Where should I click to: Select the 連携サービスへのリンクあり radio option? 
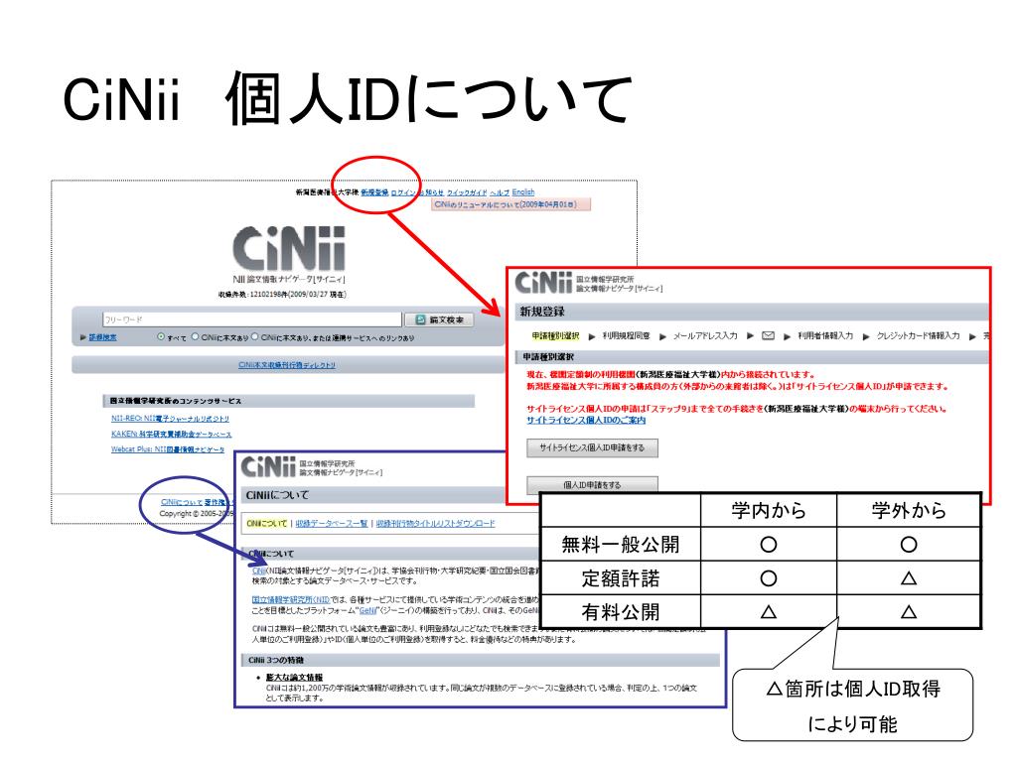coord(255,337)
